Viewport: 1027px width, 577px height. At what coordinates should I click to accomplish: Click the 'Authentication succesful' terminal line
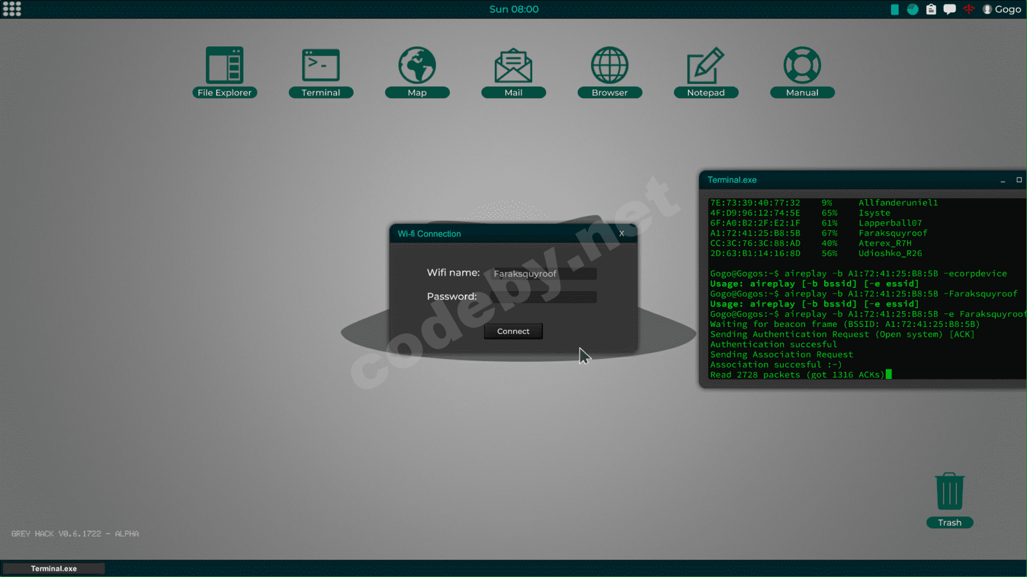pos(773,345)
